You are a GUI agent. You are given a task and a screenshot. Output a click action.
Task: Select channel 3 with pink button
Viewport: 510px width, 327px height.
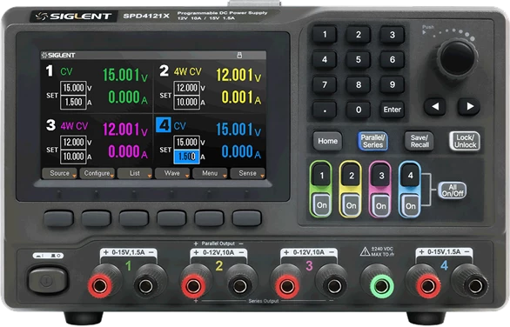(x=381, y=176)
